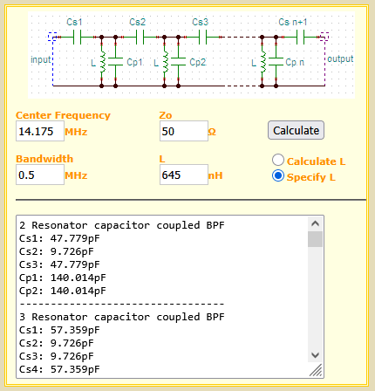Click the 'Cs3: 47.779pF' result line
Viewport: 375px width, 391px height.
point(59,264)
